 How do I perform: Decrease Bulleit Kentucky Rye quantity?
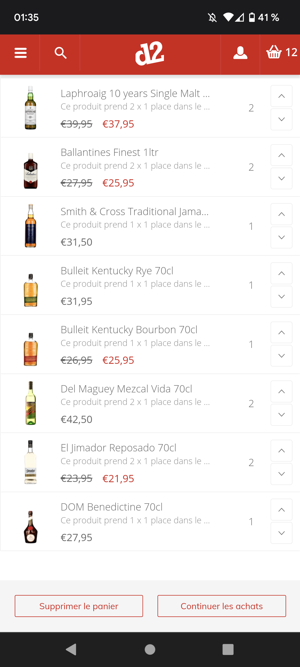(281, 297)
